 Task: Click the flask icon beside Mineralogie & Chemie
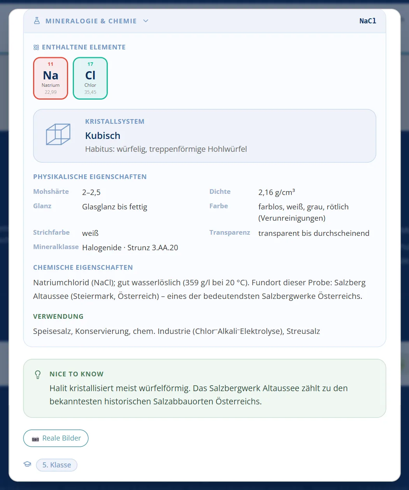point(37,21)
